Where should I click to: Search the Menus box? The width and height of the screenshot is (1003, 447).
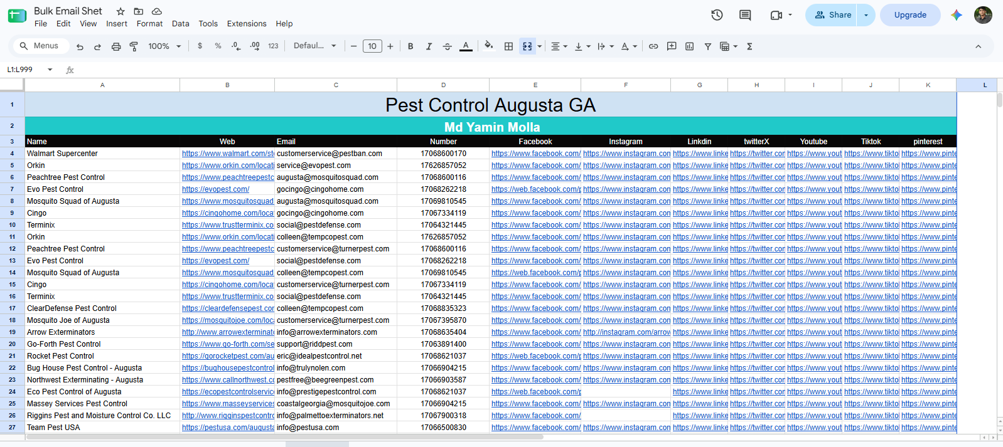[x=41, y=46]
